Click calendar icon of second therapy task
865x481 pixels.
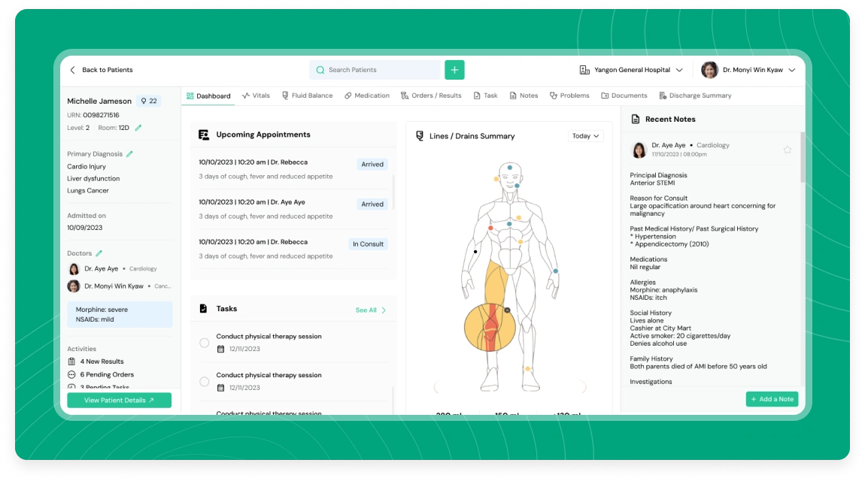pyautogui.click(x=220, y=387)
